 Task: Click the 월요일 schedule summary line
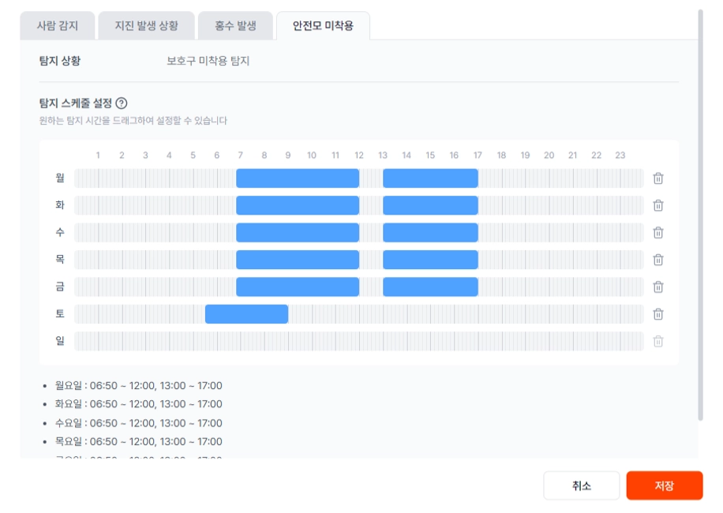138,385
